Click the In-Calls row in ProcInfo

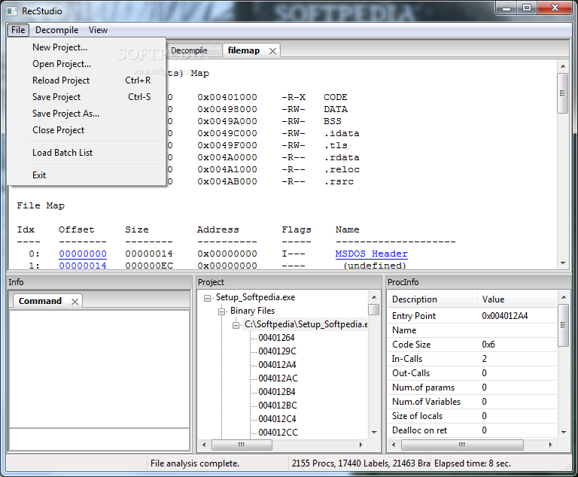click(x=472, y=359)
